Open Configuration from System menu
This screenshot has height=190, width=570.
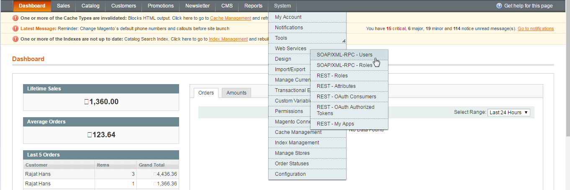point(290,174)
